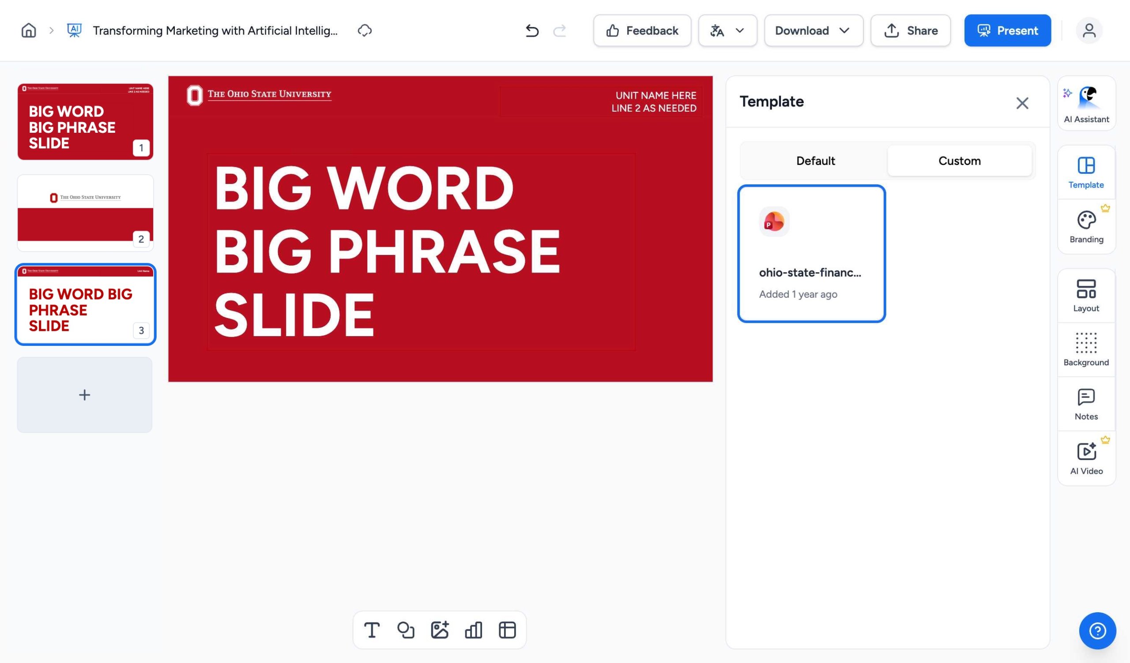
Task: Click the undo arrow
Action: (x=531, y=30)
